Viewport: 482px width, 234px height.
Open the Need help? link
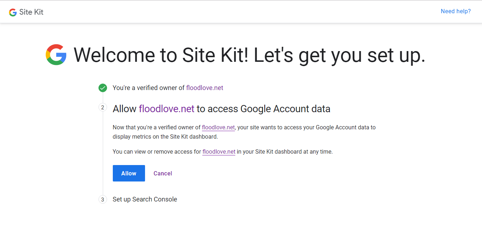[x=456, y=11]
